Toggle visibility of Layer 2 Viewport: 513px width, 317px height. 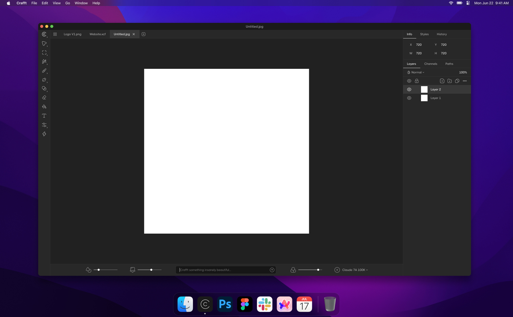[x=409, y=89]
